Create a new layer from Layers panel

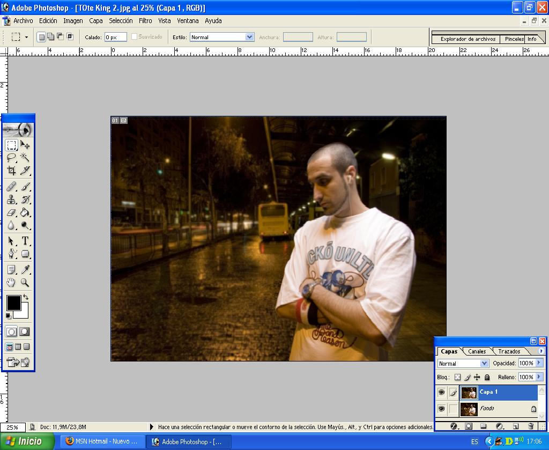[515, 426]
